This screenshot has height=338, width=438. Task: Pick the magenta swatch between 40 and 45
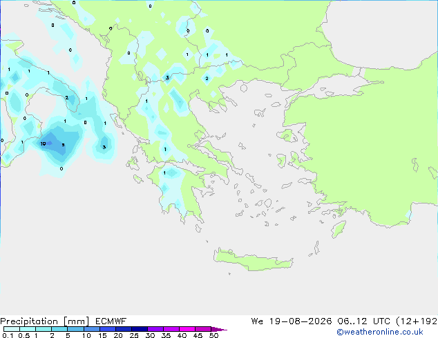point(187,329)
